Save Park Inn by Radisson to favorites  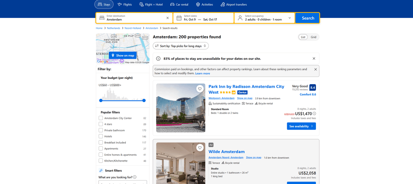200,89
